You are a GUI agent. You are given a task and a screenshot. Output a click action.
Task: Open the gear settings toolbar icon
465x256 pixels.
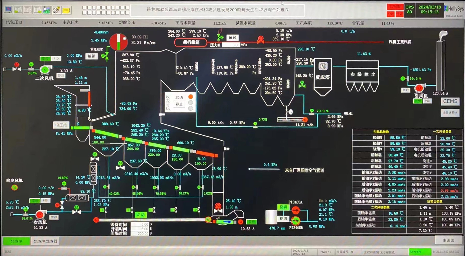pos(56,10)
